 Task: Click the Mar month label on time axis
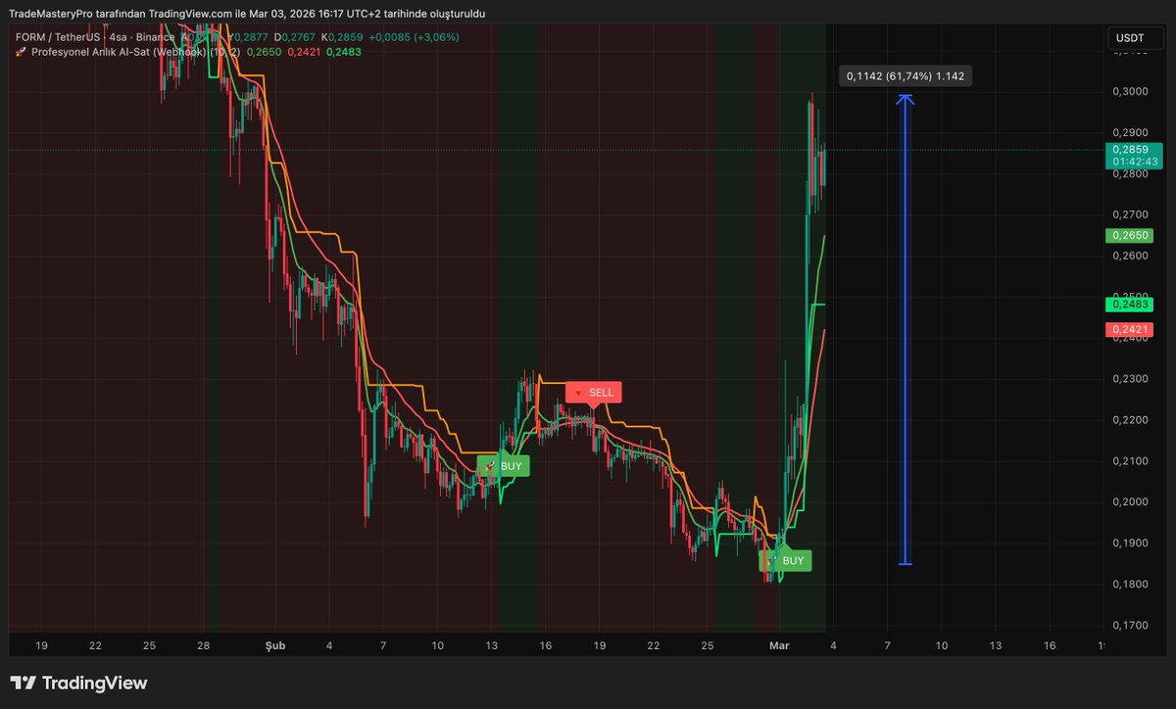coord(780,646)
